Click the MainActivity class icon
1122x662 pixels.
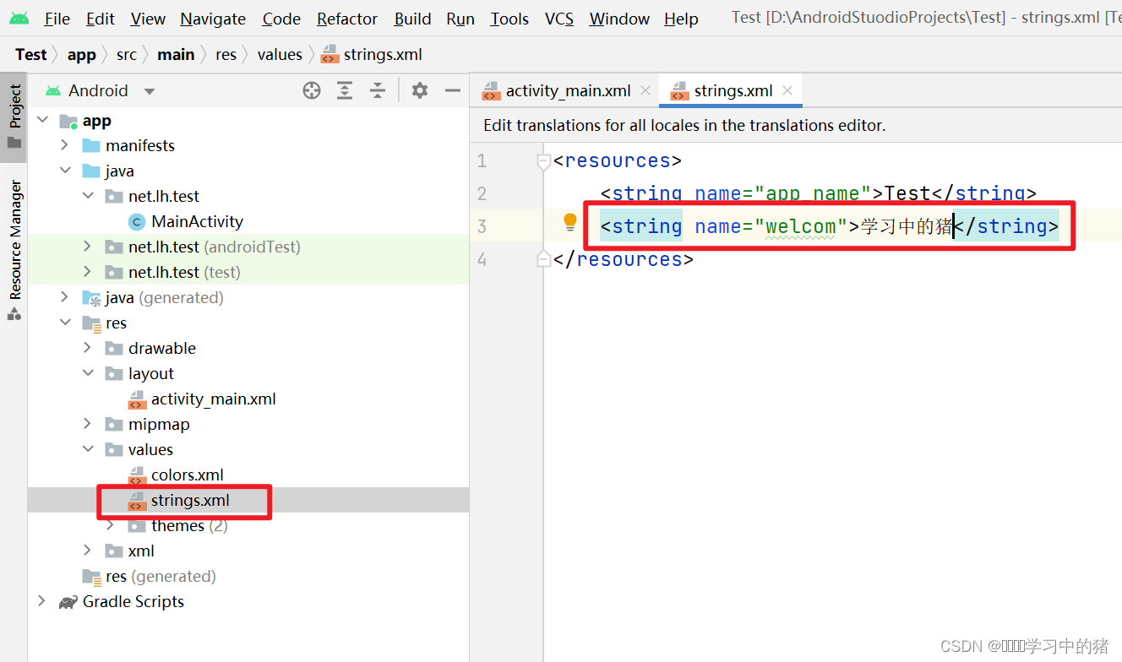click(137, 222)
